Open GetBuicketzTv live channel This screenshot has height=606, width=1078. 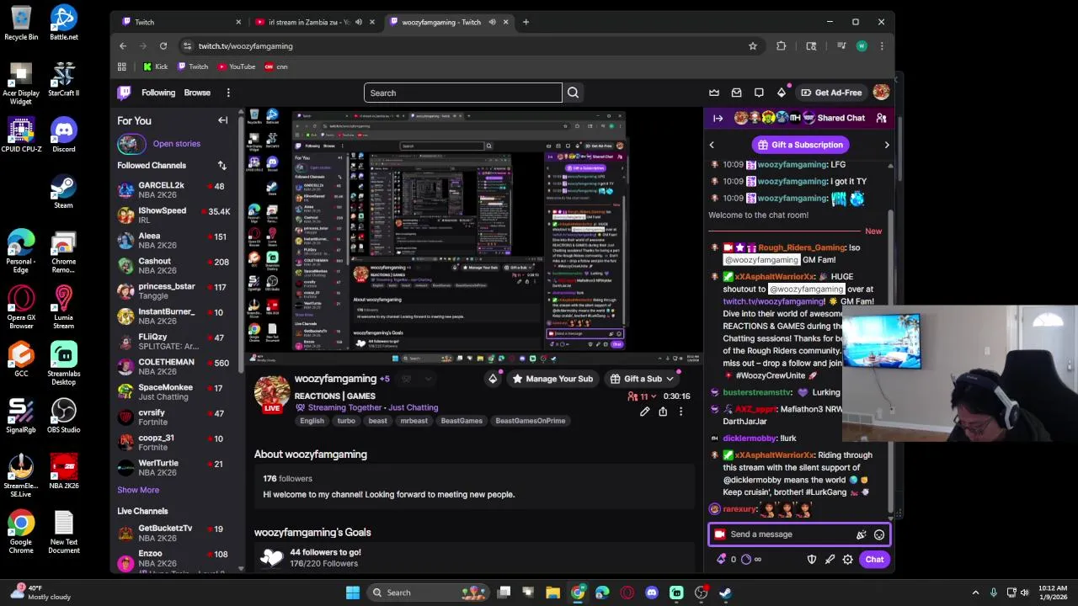coord(177,532)
